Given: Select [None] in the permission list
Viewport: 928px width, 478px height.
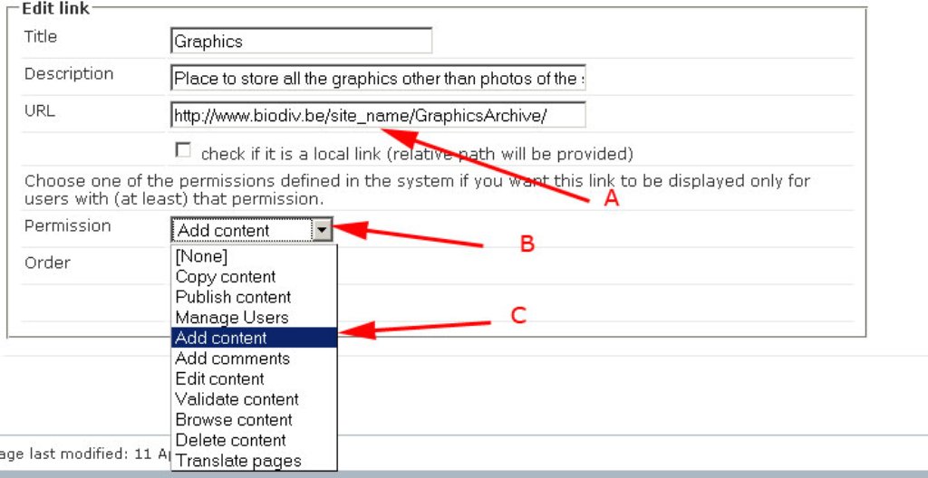Looking at the screenshot, I should coord(254,256).
